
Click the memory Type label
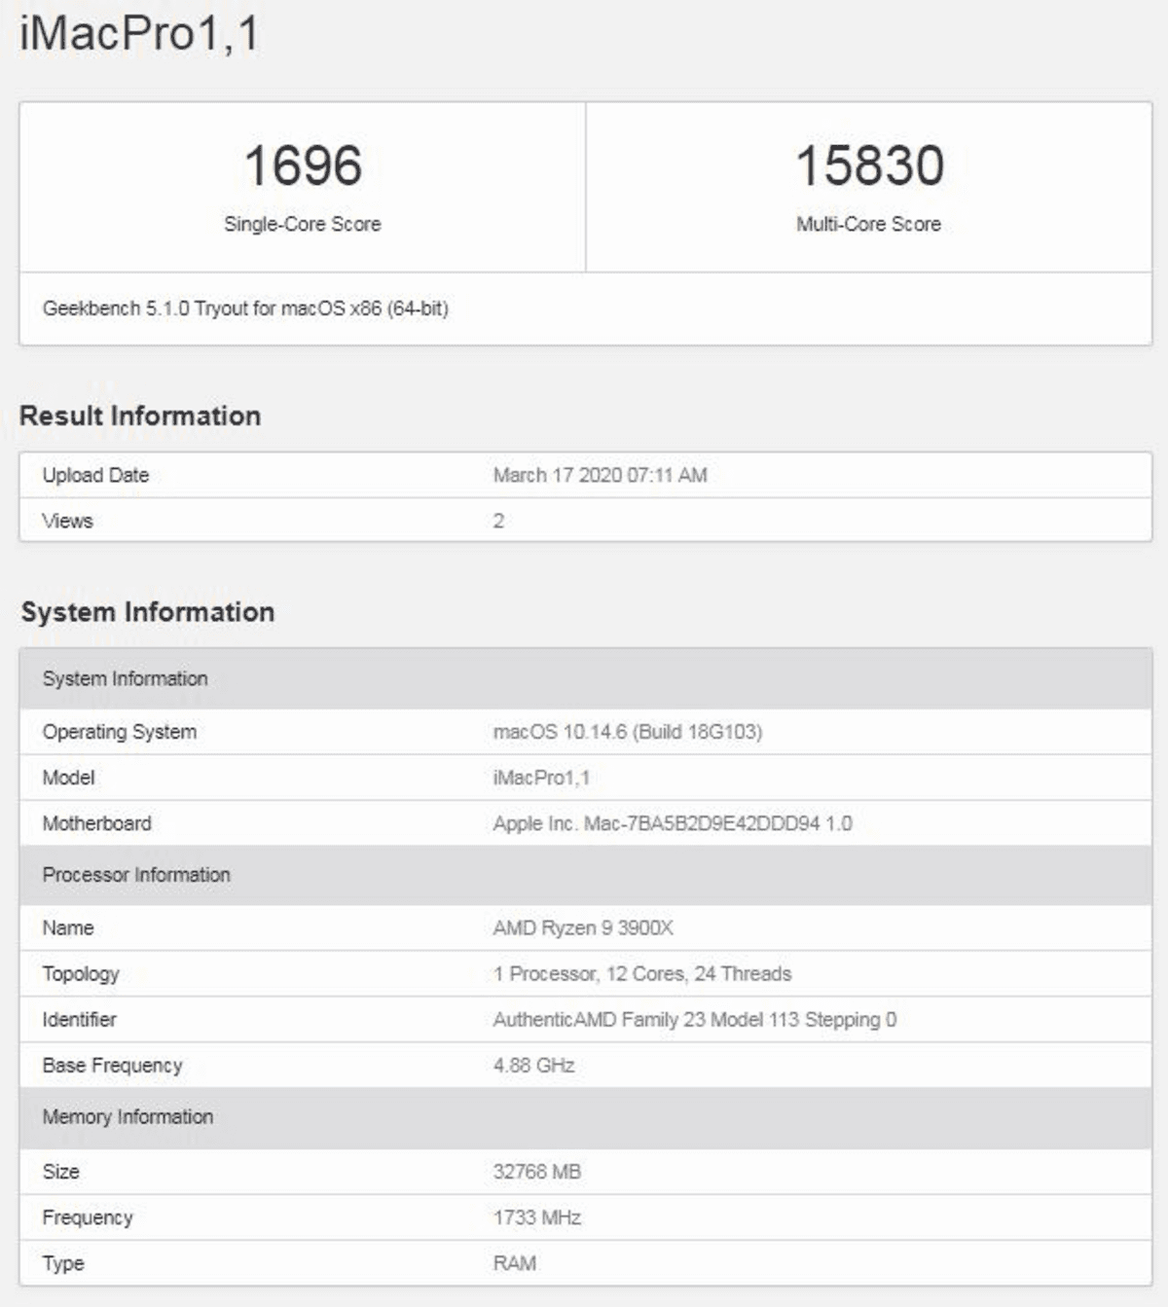tap(63, 1263)
